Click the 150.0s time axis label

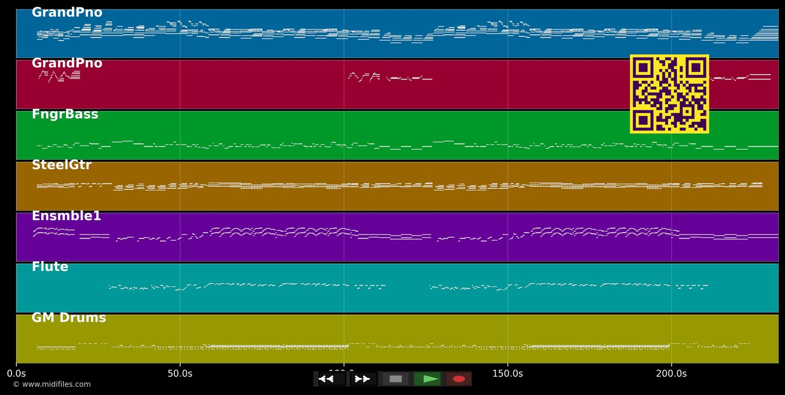(x=508, y=374)
